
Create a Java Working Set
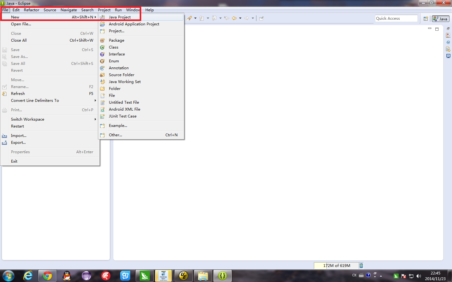pos(141,82)
